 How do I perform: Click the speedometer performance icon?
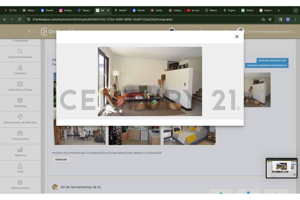pos(263,19)
